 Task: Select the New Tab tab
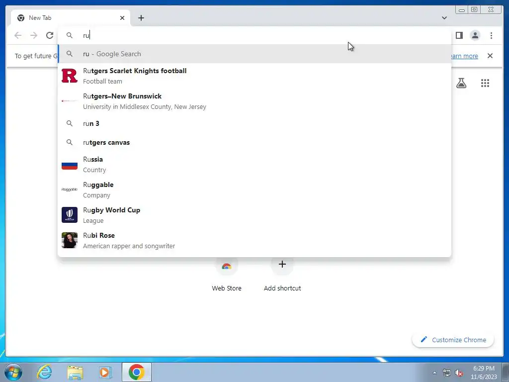click(71, 18)
